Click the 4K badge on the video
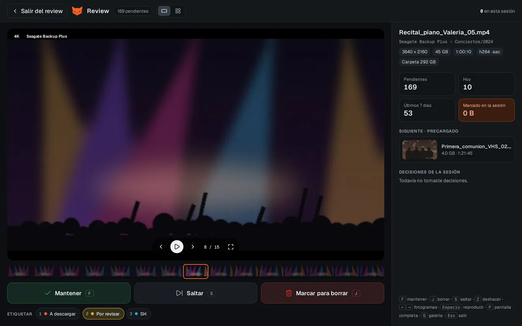The width and height of the screenshot is (522, 326). pyautogui.click(x=17, y=36)
